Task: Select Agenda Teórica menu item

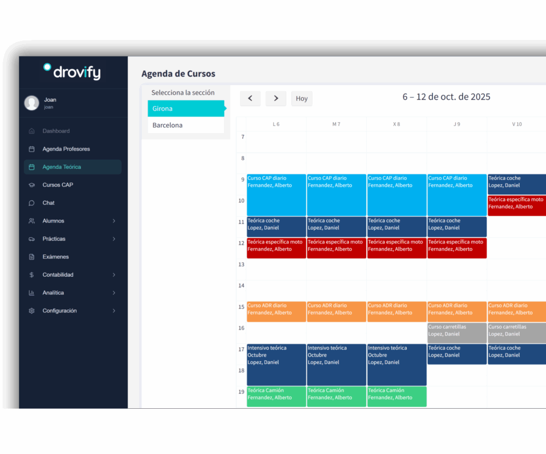Action: [73, 167]
